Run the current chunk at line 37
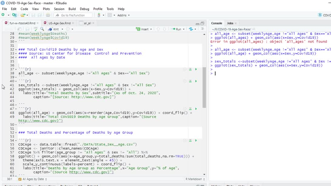Image resolution: width=331 pixels, height=186 pixels. [x=196, y=69]
